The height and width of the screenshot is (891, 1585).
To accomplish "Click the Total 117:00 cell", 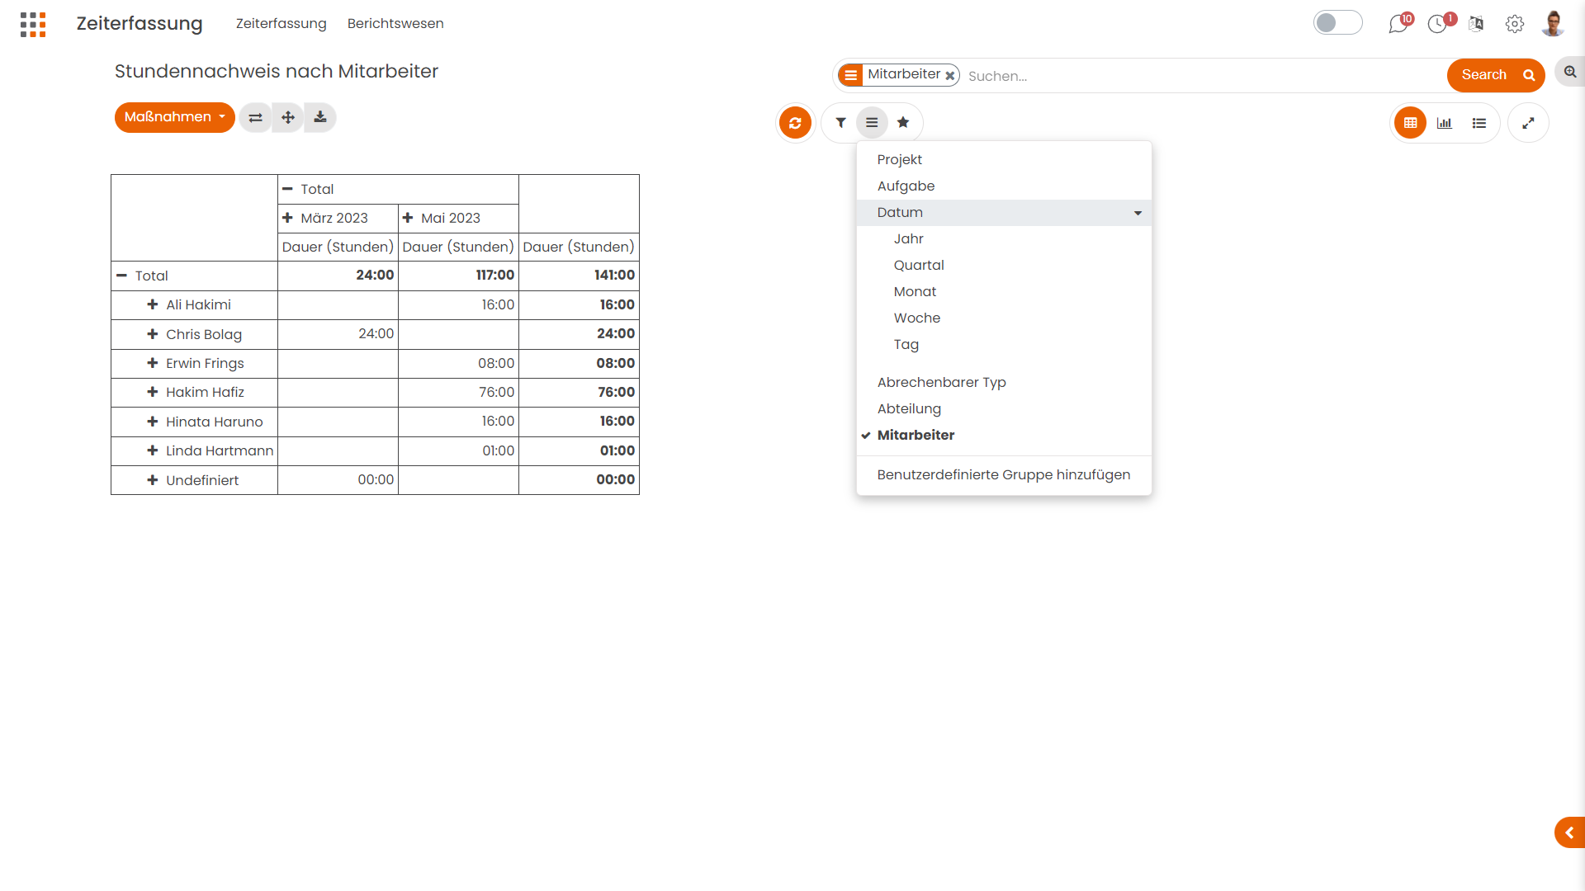I will click(458, 276).
